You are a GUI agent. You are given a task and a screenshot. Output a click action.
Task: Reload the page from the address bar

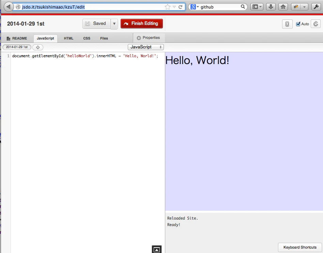[x=180, y=7]
